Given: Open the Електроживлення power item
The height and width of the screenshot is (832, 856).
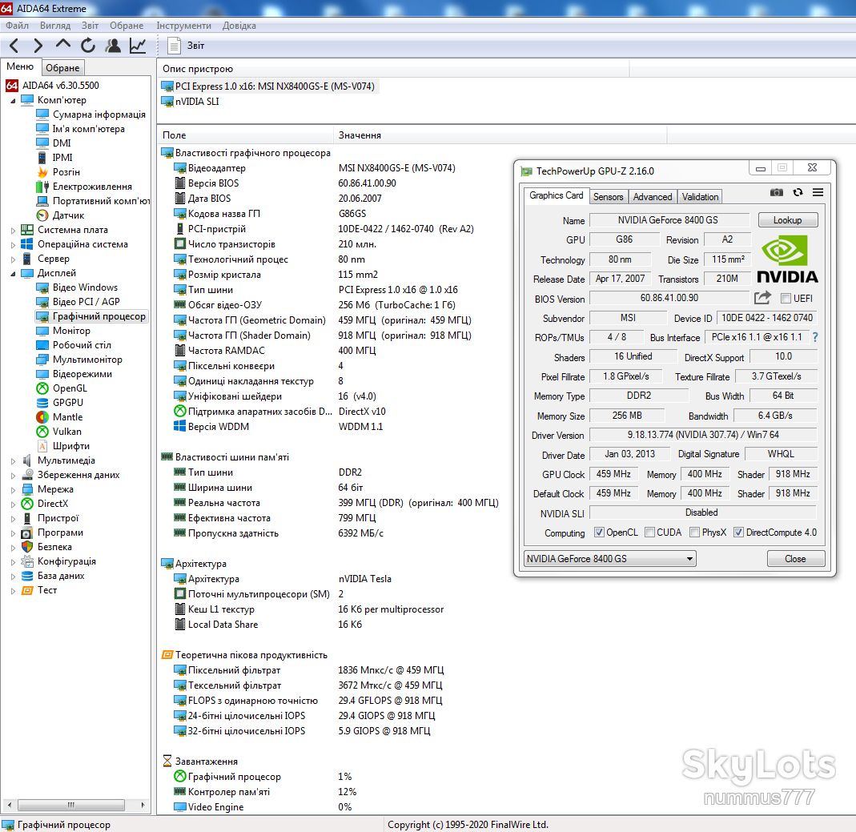Looking at the screenshot, I should [92, 186].
